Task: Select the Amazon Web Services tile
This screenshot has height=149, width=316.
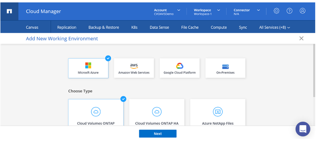Action: pyautogui.click(x=134, y=68)
